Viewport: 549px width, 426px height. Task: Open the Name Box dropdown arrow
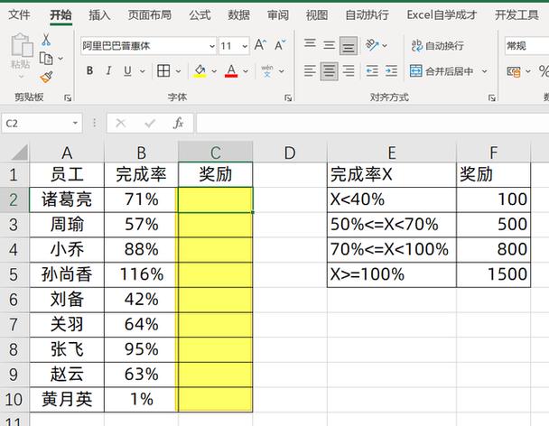75,124
